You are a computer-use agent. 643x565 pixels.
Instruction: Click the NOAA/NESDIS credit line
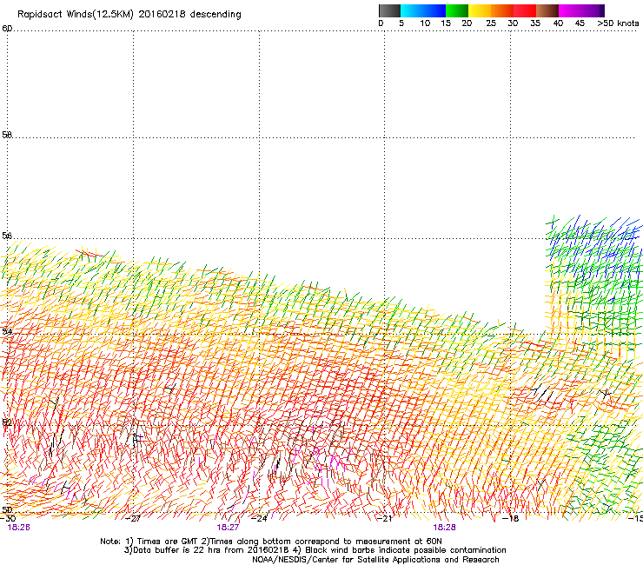375,560
